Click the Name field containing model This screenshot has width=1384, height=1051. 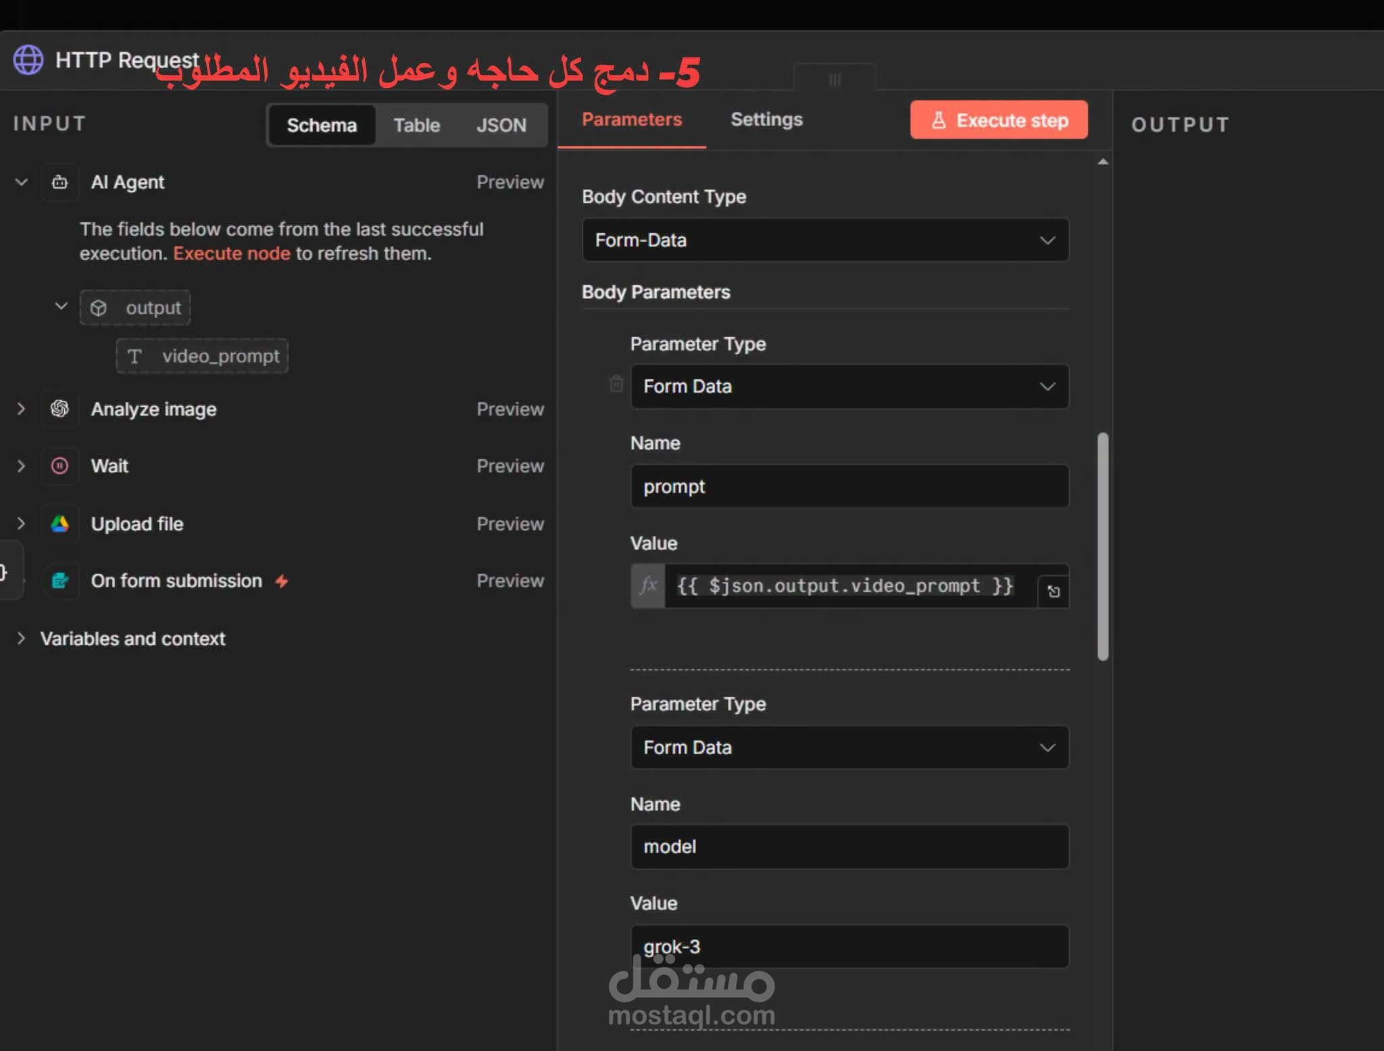point(849,847)
